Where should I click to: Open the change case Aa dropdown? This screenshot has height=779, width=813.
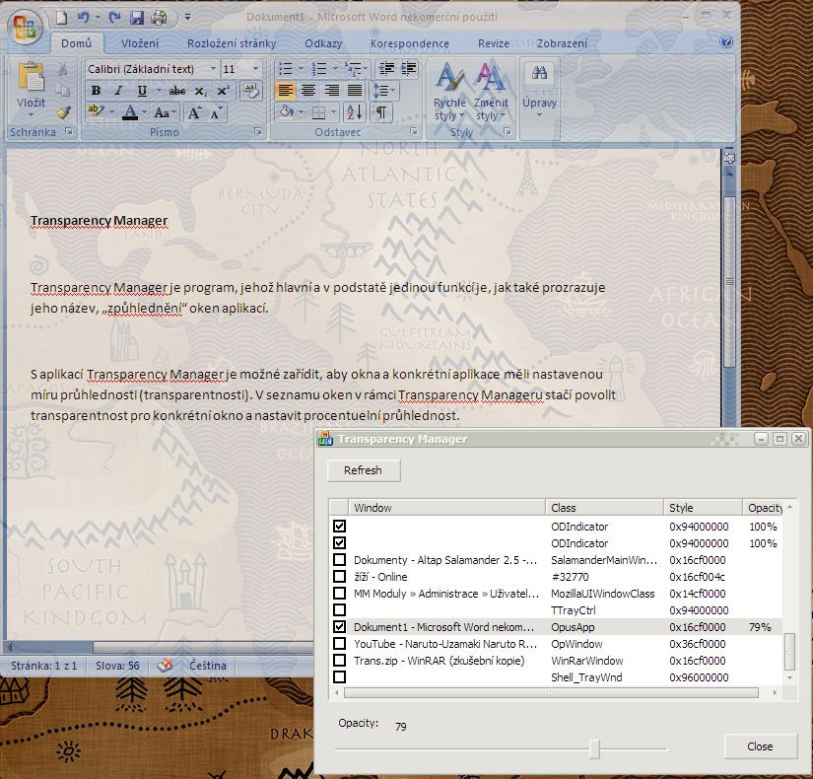(165, 112)
